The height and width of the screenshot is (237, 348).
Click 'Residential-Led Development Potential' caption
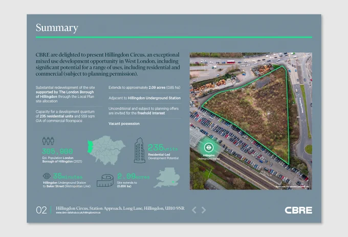[163, 156]
